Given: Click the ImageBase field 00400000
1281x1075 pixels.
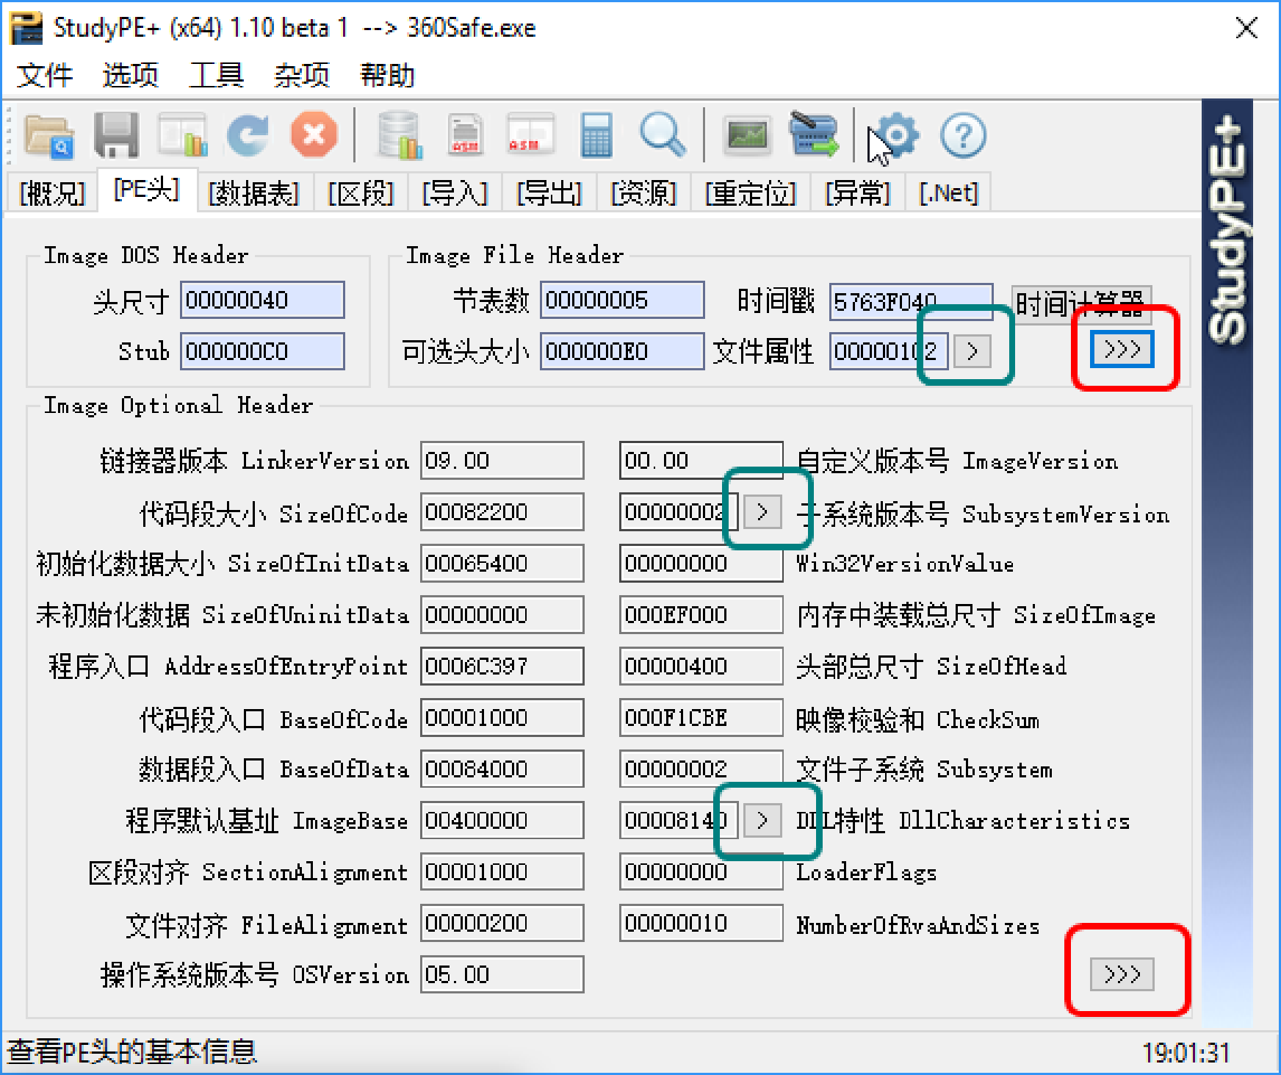Looking at the screenshot, I should [502, 820].
